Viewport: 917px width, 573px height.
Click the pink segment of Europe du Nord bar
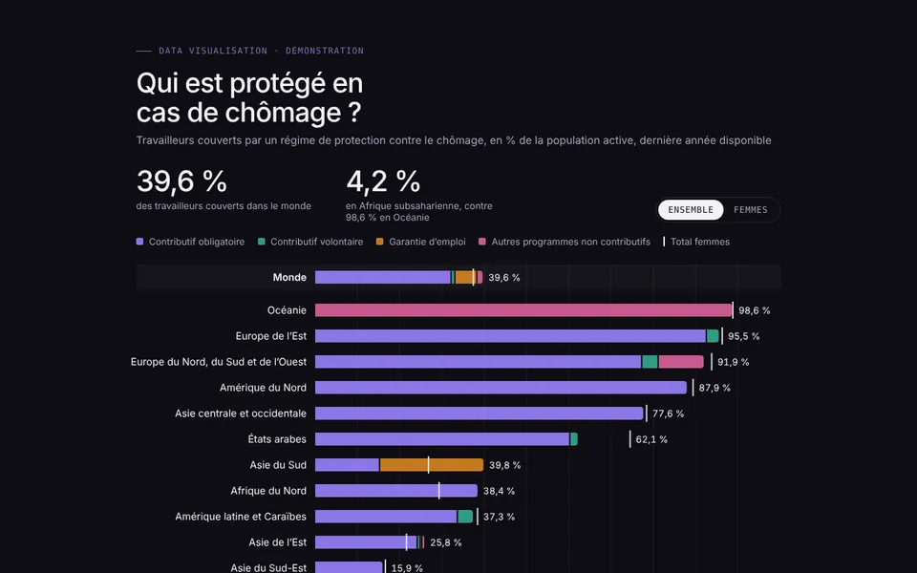[681, 361]
